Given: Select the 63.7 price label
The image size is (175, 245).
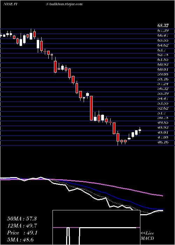Looking at the screenshot, I should point(161,50).
